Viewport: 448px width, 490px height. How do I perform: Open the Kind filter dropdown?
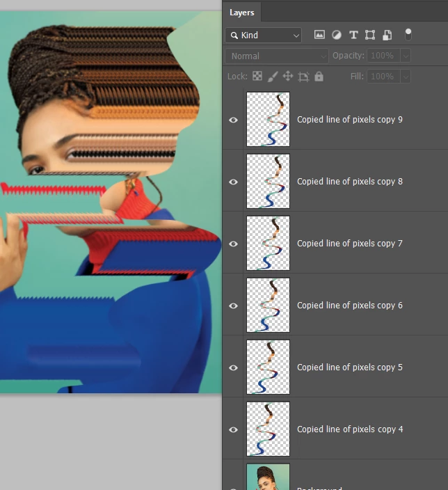click(264, 35)
